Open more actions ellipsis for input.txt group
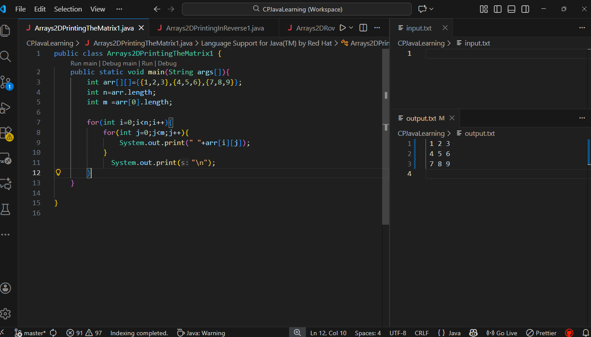The image size is (591, 337). (582, 28)
